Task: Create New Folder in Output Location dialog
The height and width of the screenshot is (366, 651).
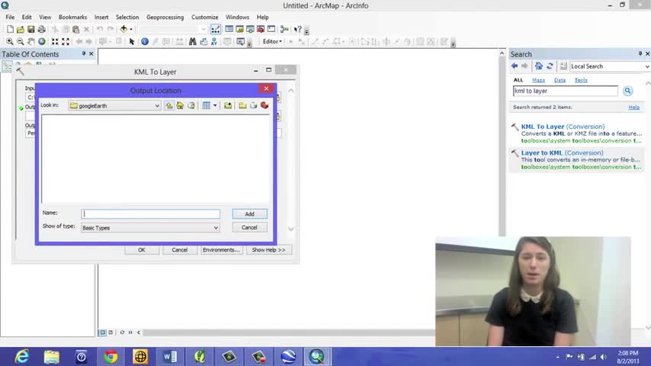Action: pos(242,105)
